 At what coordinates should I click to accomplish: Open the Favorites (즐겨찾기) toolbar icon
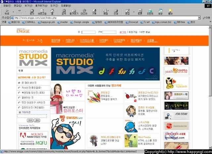tap(74, 12)
